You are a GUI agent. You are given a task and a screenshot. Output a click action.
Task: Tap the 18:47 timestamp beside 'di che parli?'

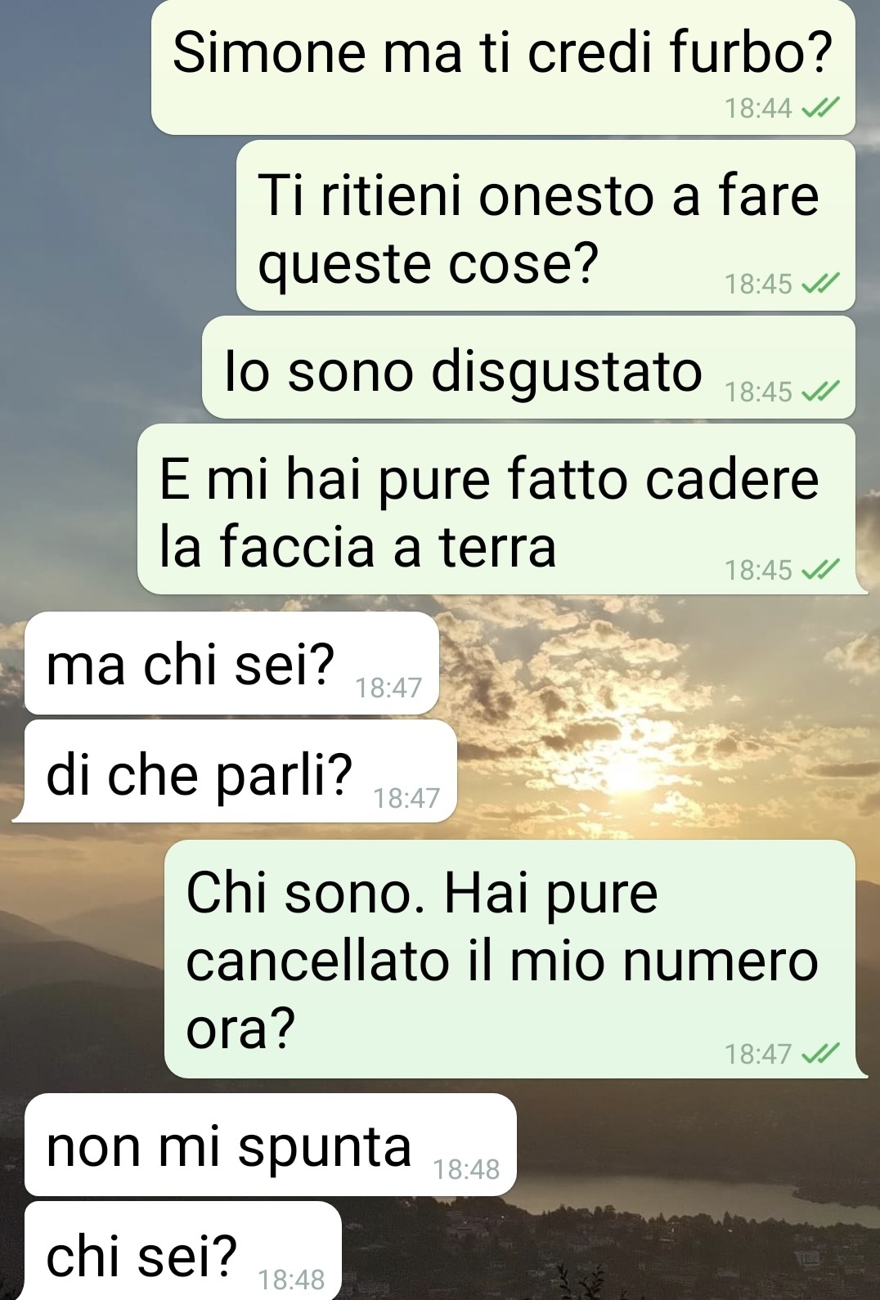[x=406, y=797]
